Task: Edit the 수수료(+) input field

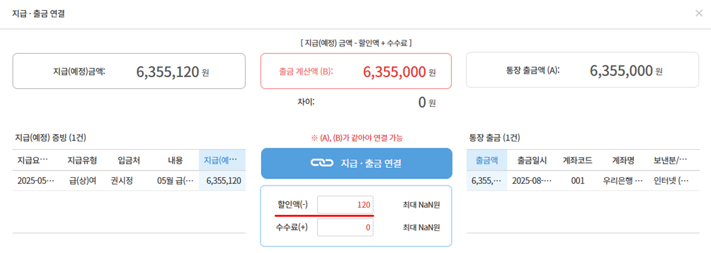Action: tap(345, 227)
